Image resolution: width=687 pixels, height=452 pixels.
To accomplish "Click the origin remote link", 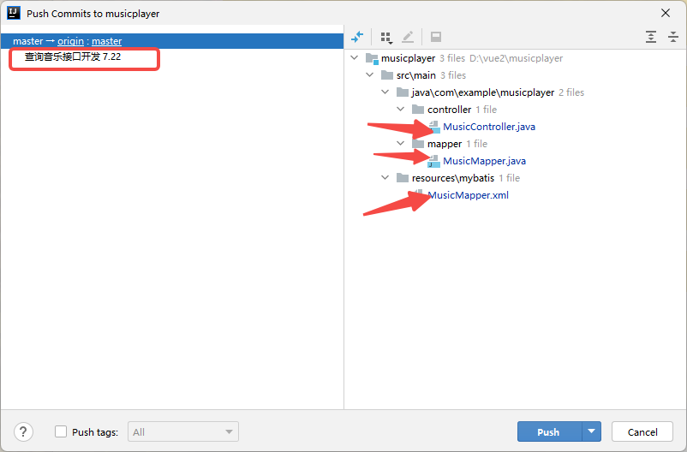I will pyautogui.click(x=70, y=41).
